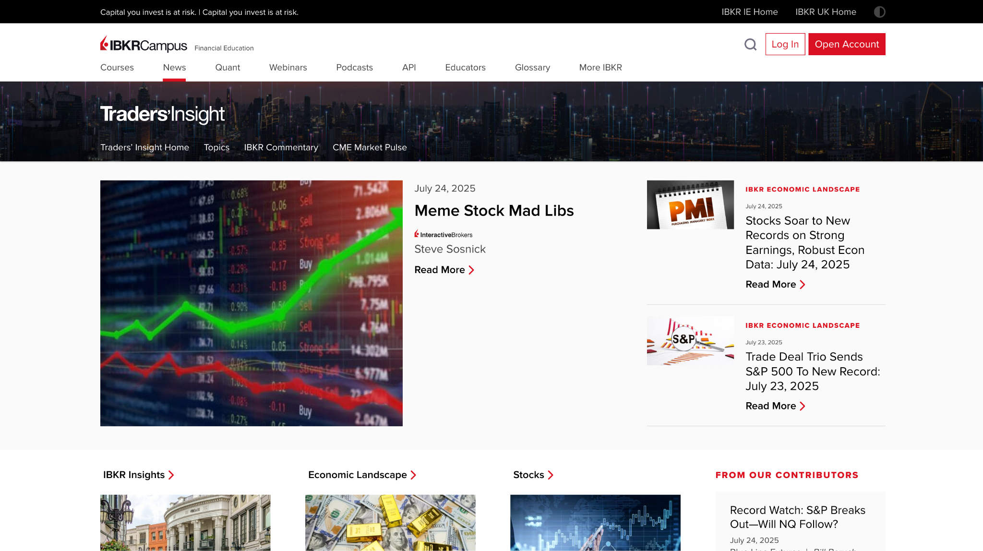Open the Courses menu
Image resolution: width=983 pixels, height=551 pixels.
pyautogui.click(x=117, y=68)
